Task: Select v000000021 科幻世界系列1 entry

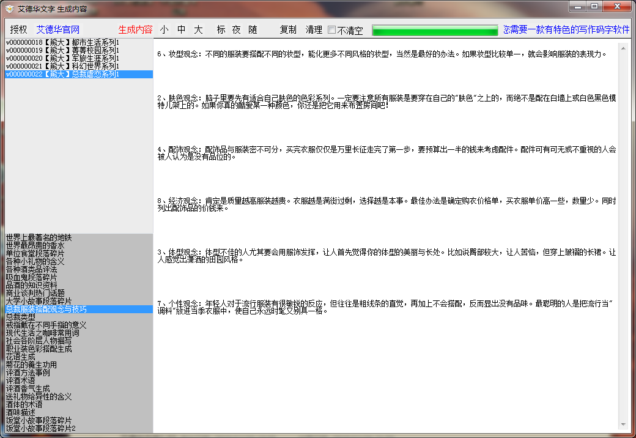Action: [x=79, y=66]
